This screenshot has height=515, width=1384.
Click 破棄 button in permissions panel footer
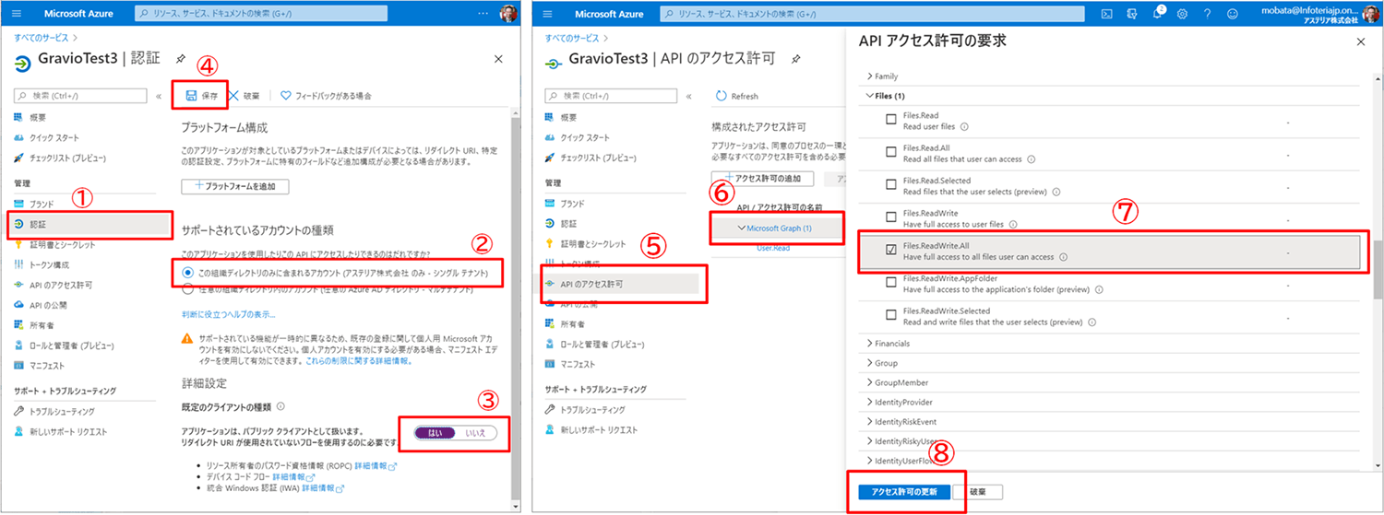(x=977, y=492)
